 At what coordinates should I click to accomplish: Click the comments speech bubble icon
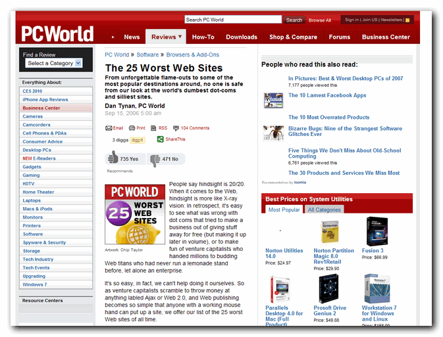(x=176, y=128)
